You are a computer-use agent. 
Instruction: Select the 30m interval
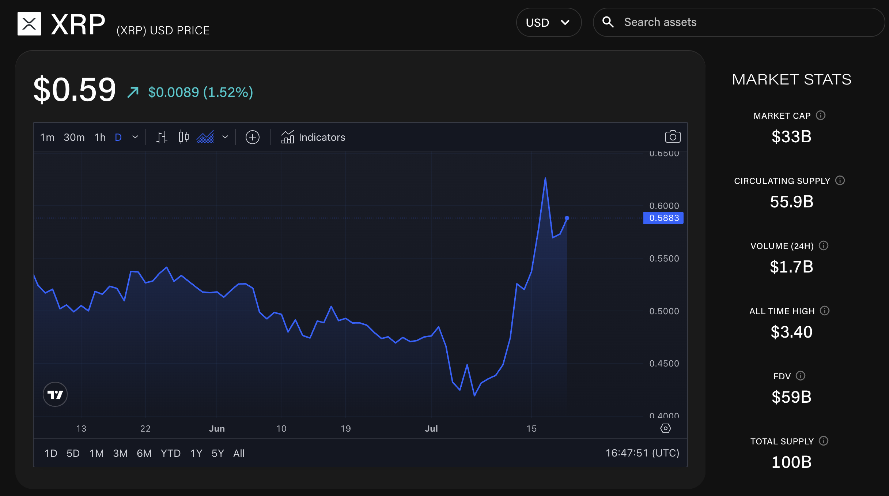pyautogui.click(x=74, y=137)
